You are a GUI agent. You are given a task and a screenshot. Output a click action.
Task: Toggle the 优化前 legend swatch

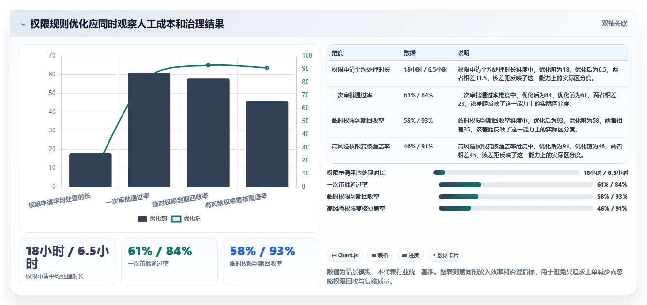click(x=142, y=219)
